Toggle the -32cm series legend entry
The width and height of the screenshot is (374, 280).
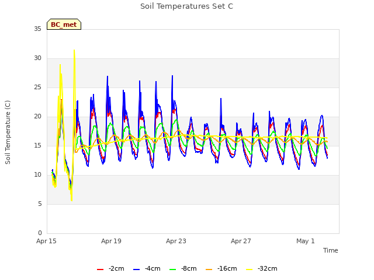[x=262, y=269]
